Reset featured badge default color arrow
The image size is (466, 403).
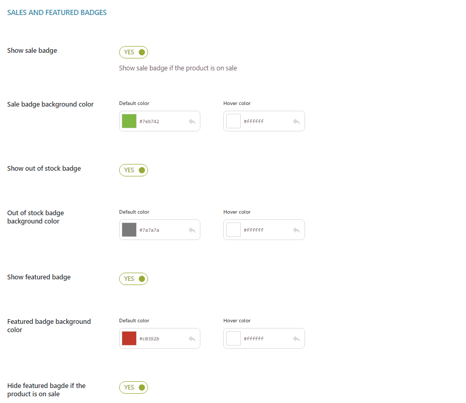[192, 339]
